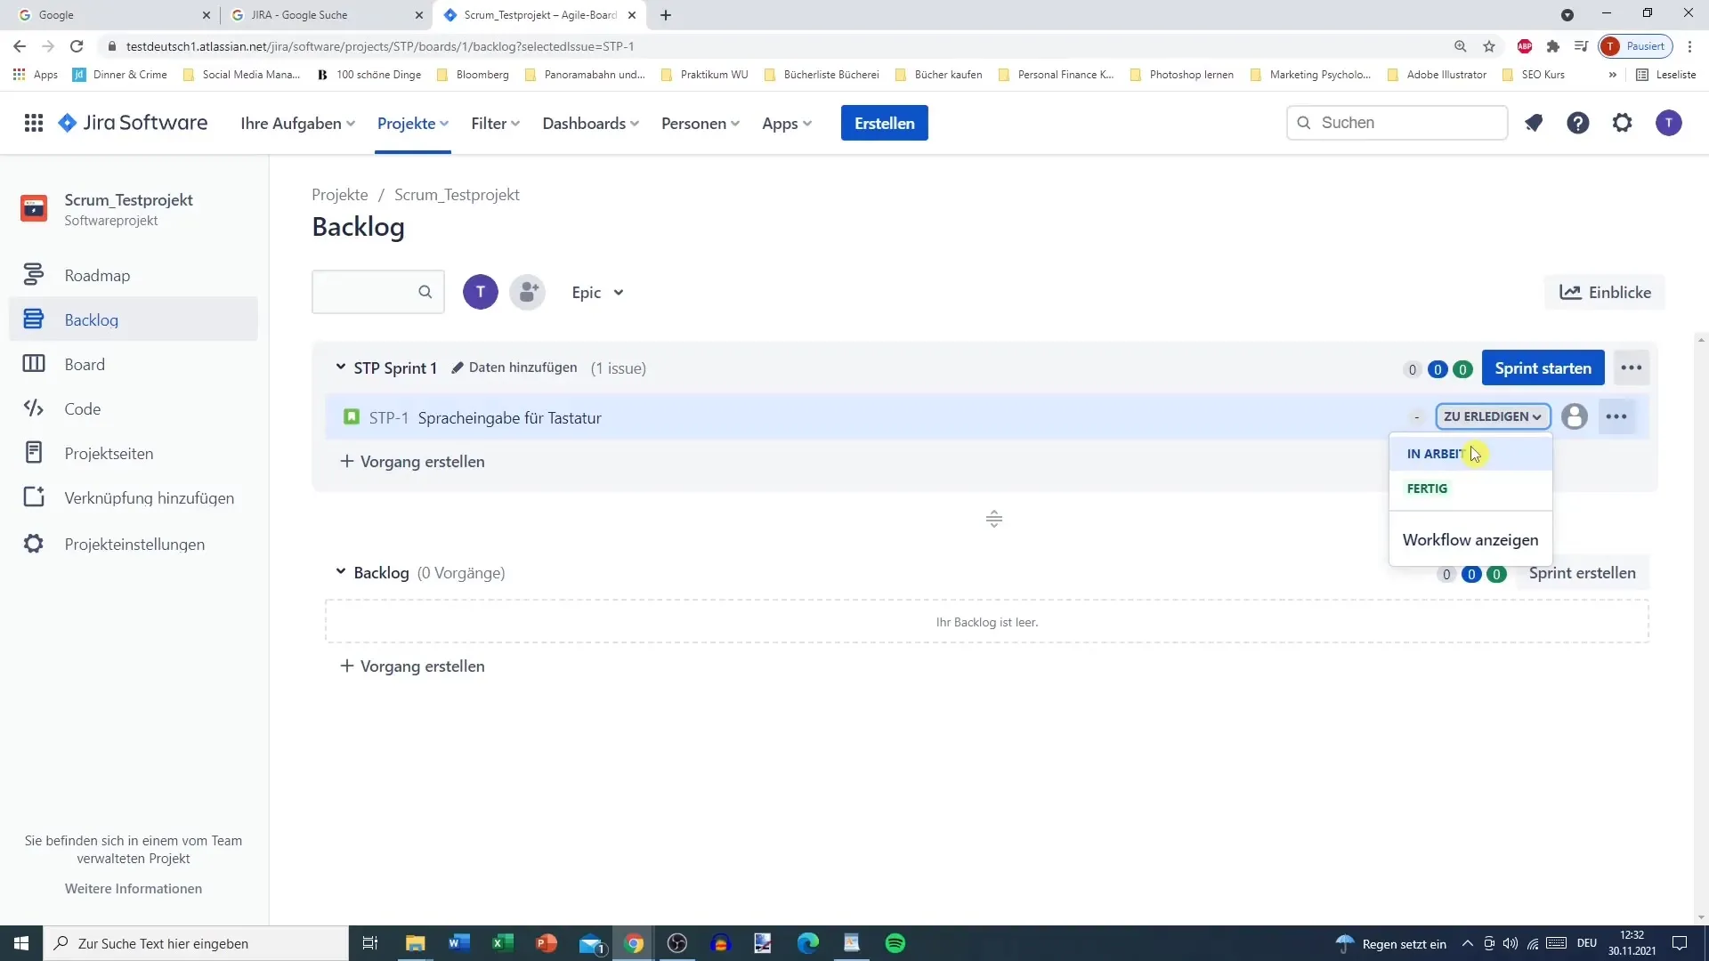
Task: Open the Epic filter dropdown
Action: (597, 292)
